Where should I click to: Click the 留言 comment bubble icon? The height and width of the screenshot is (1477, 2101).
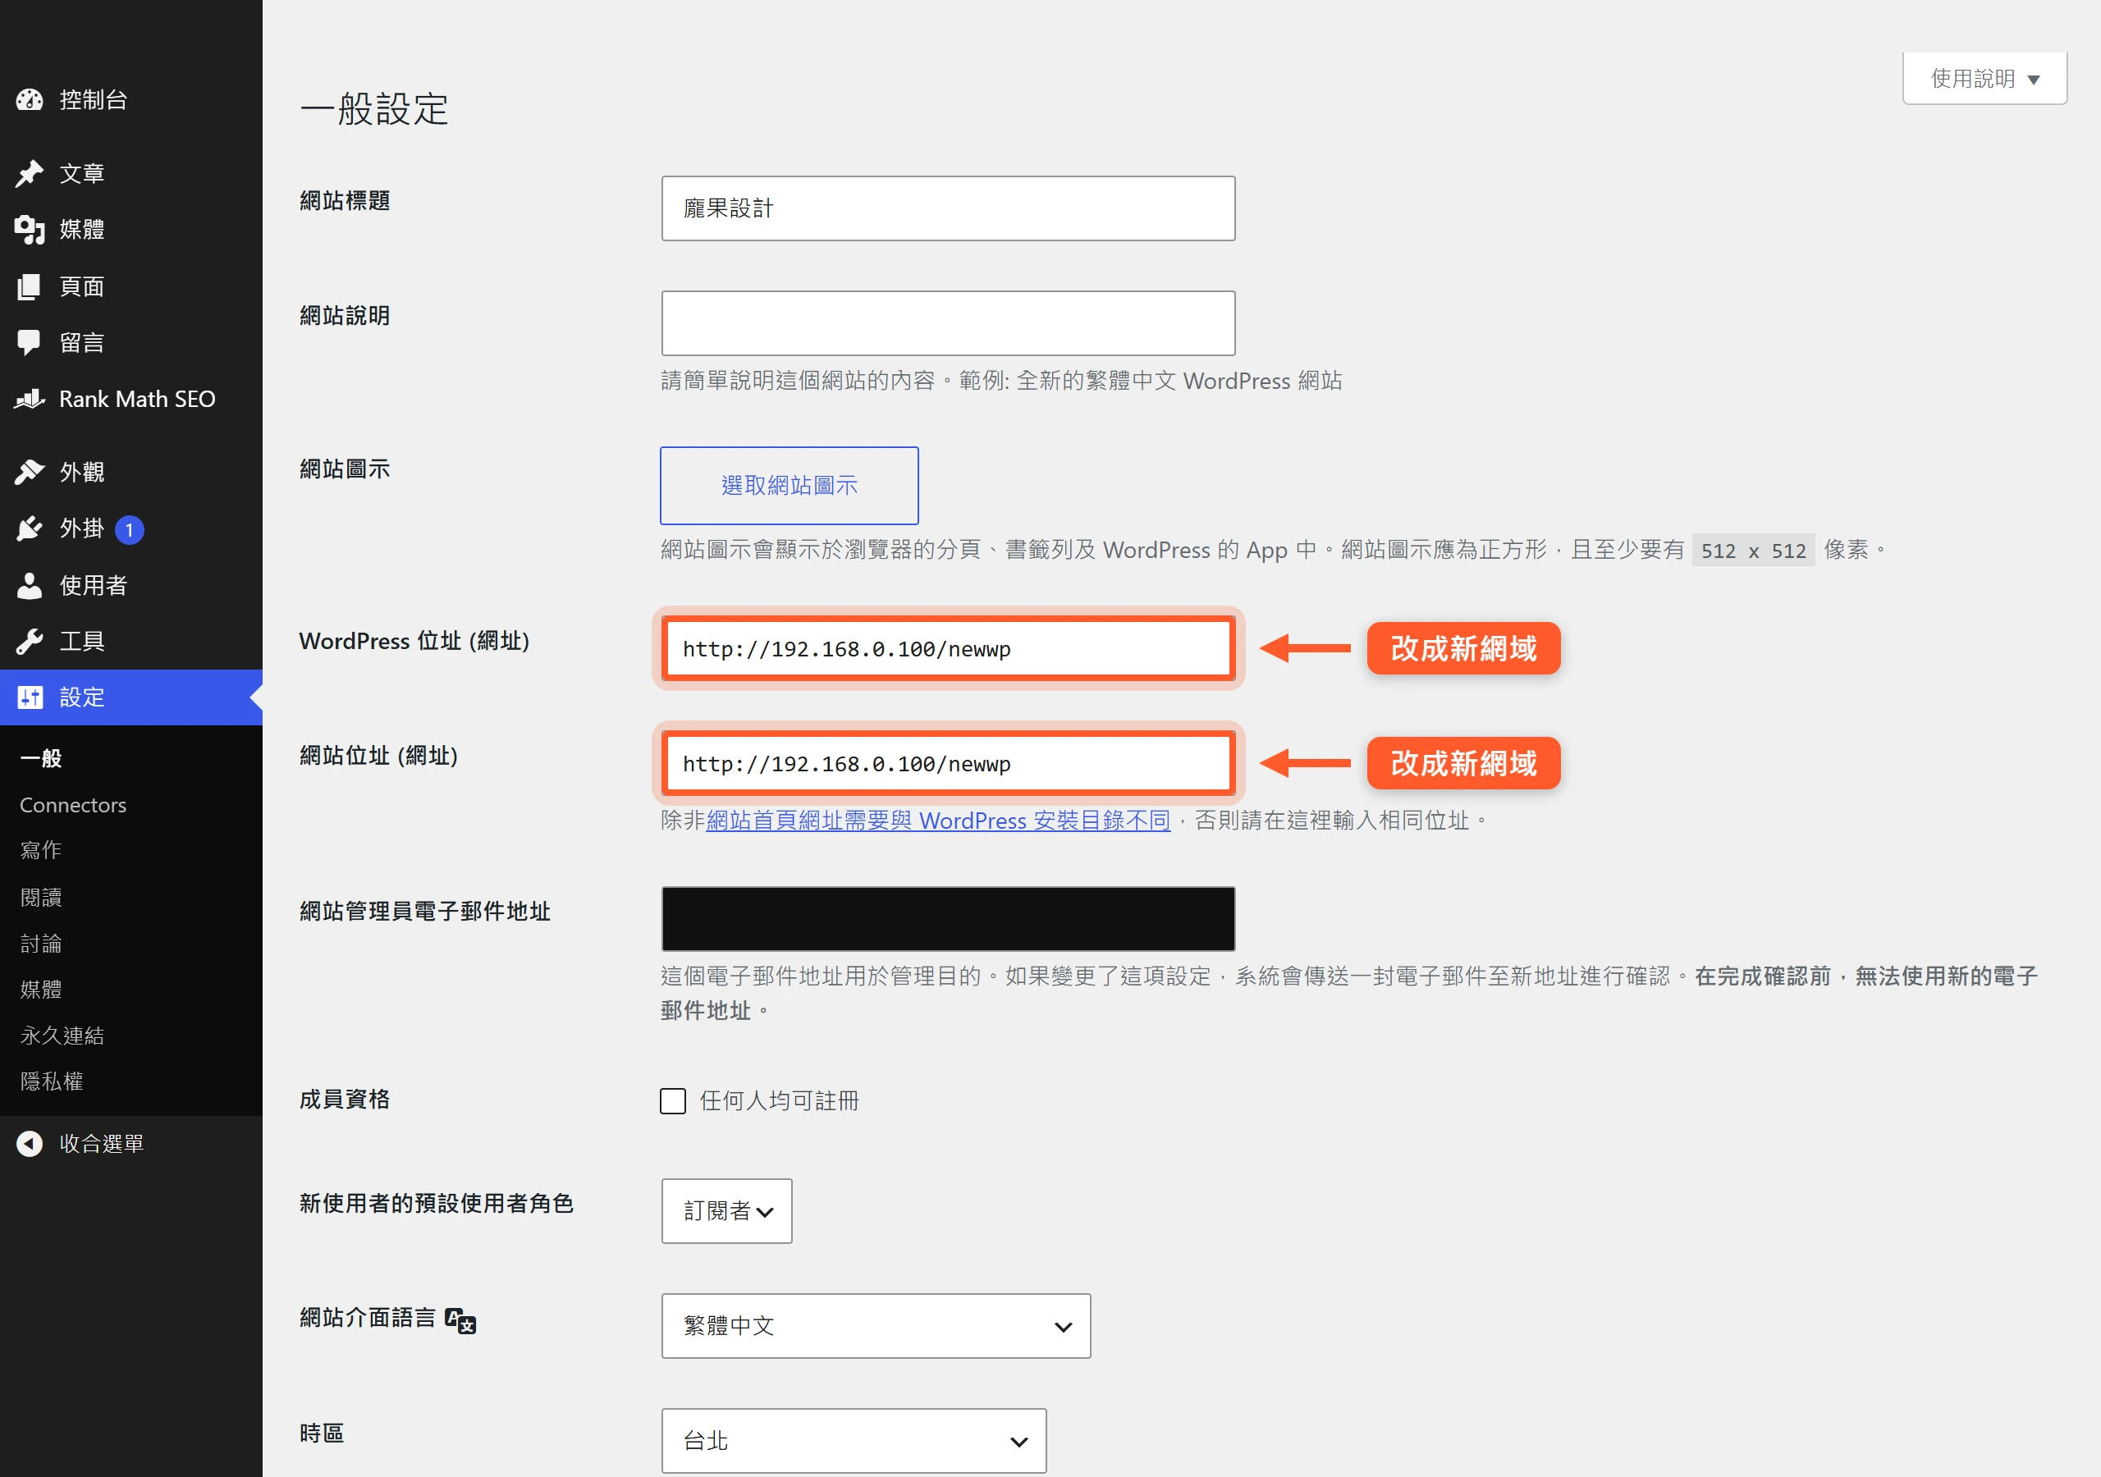point(30,343)
